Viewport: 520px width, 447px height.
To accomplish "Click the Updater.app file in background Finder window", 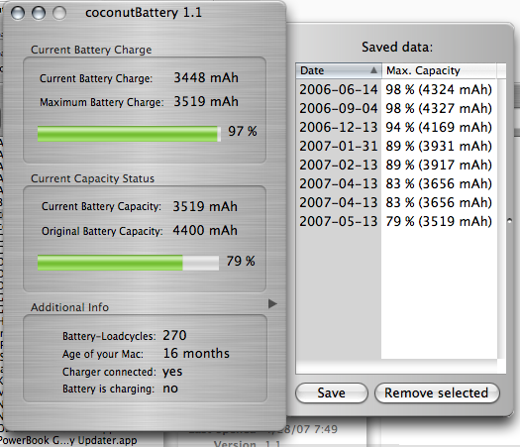I will (68, 440).
